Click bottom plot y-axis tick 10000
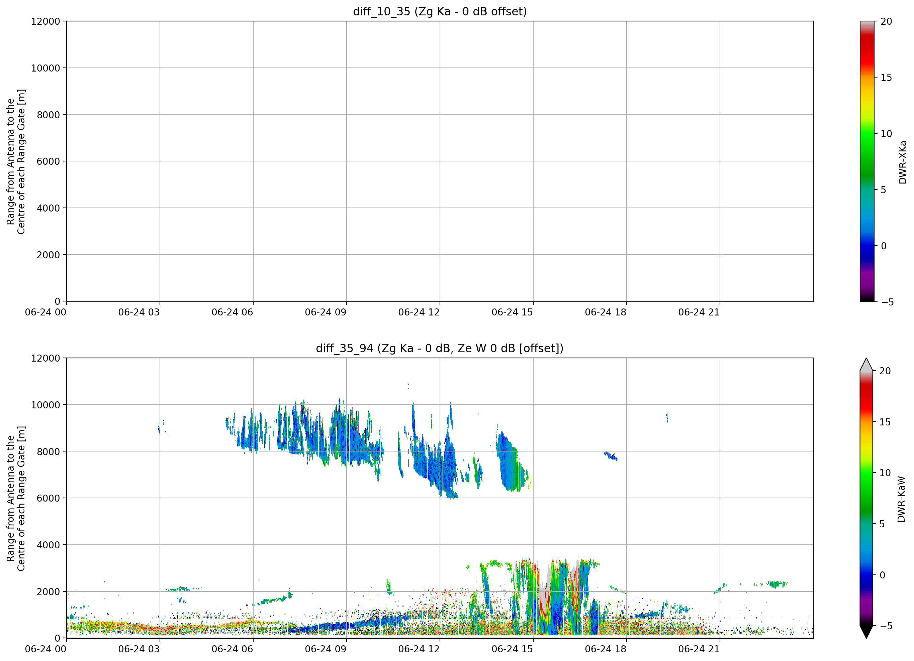This screenshot has width=914, height=661. [x=45, y=405]
